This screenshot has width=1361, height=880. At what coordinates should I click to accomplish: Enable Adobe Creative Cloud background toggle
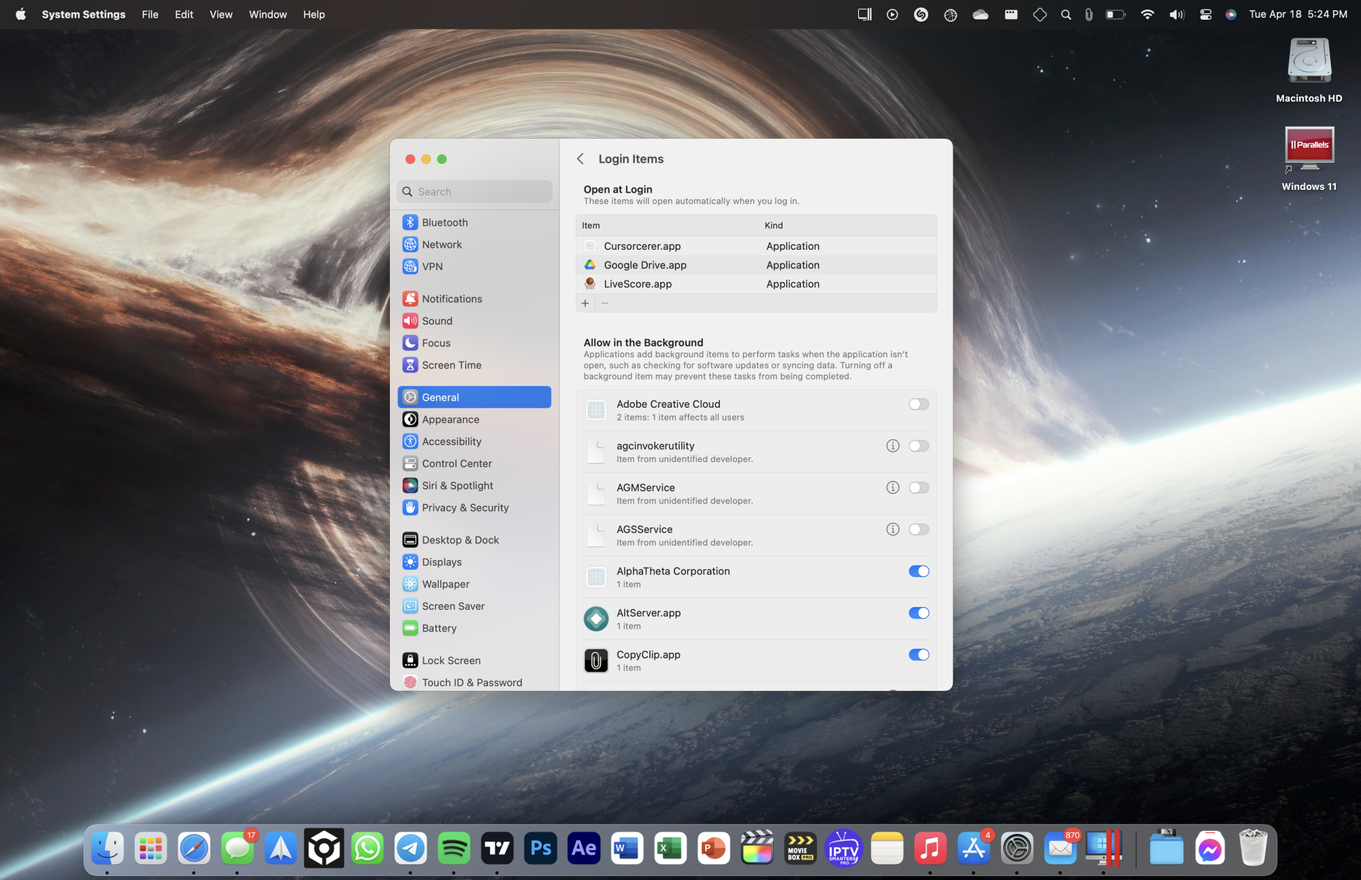pyautogui.click(x=918, y=404)
